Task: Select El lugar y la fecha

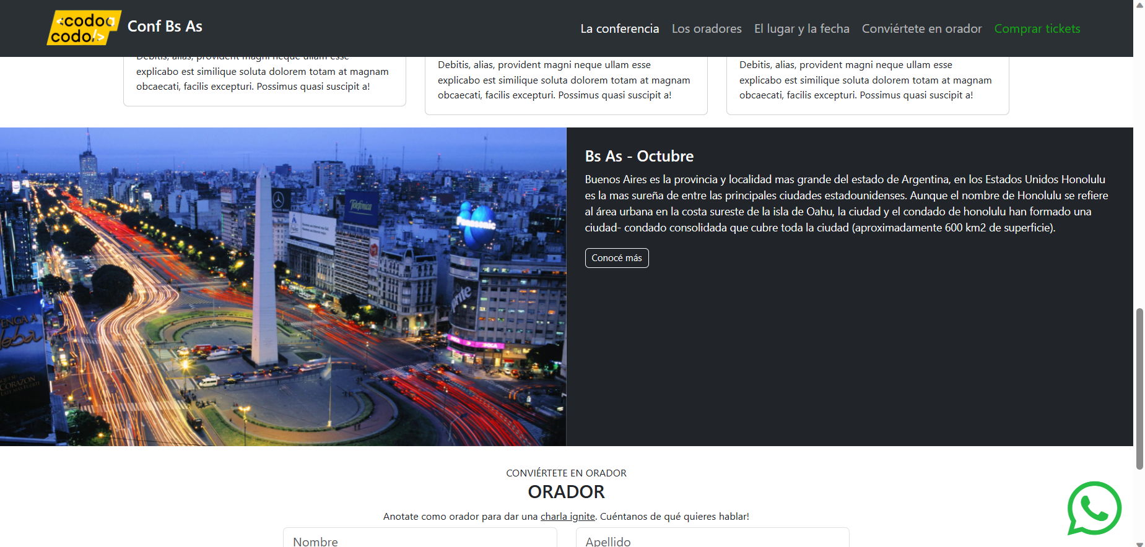Action: tap(801, 29)
